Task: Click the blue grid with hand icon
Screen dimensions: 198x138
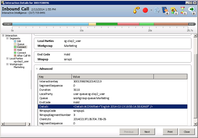Action: [165, 10]
